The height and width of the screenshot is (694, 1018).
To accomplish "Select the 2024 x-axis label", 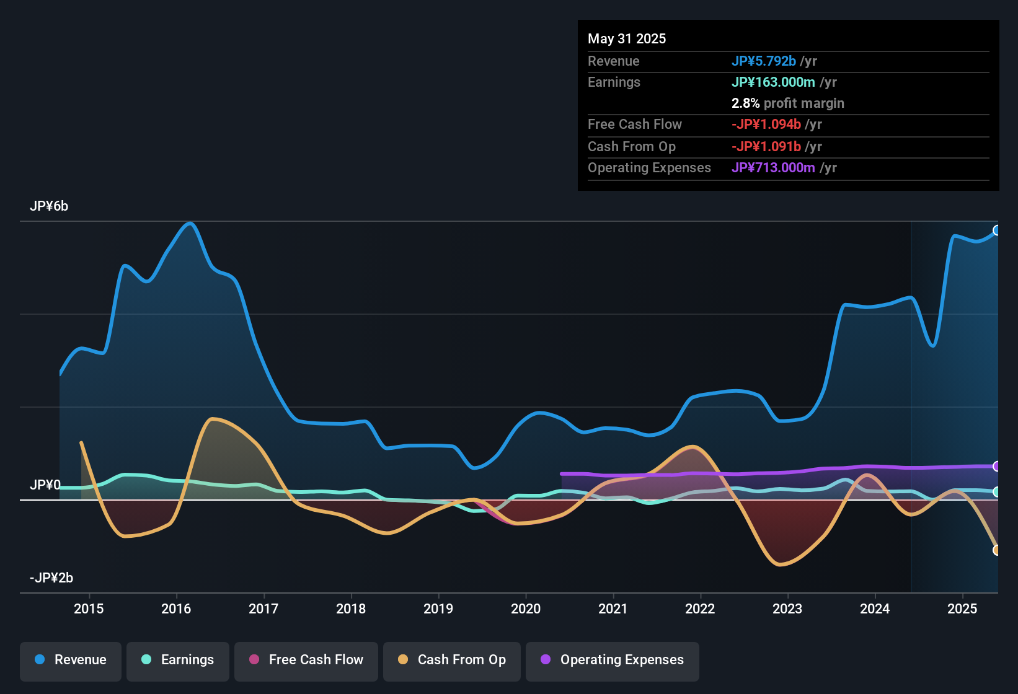I will [x=875, y=609].
